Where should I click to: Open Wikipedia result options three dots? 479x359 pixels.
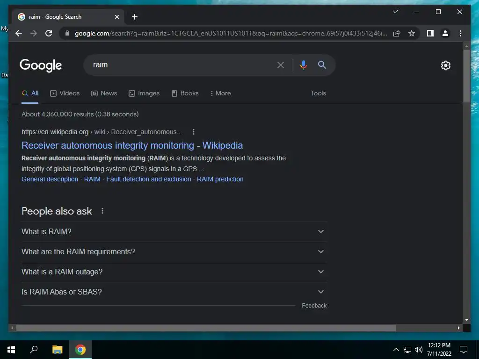click(193, 132)
